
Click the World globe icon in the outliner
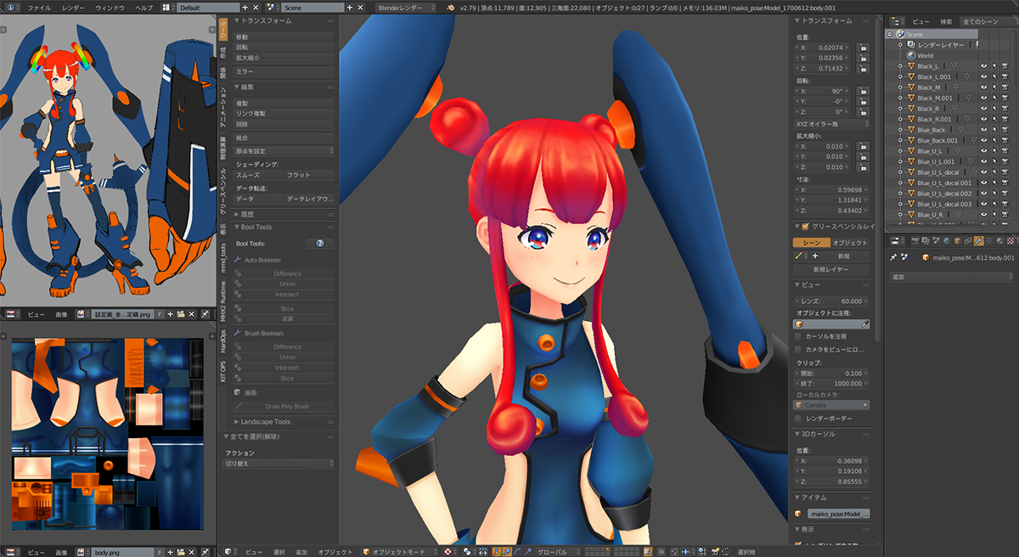point(910,55)
